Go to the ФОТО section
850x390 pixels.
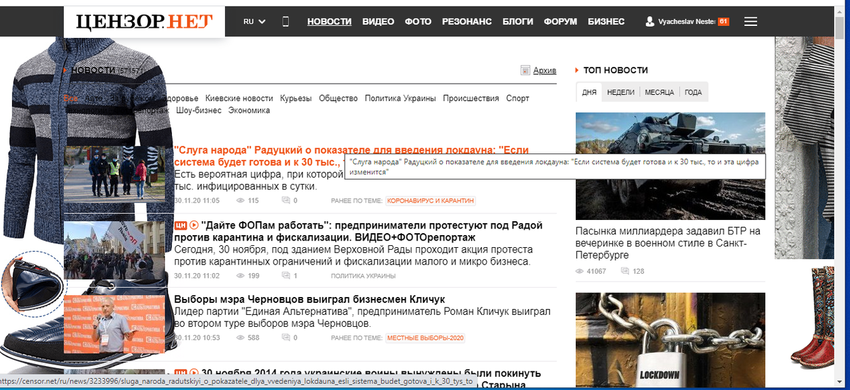click(x=418, y=21)
